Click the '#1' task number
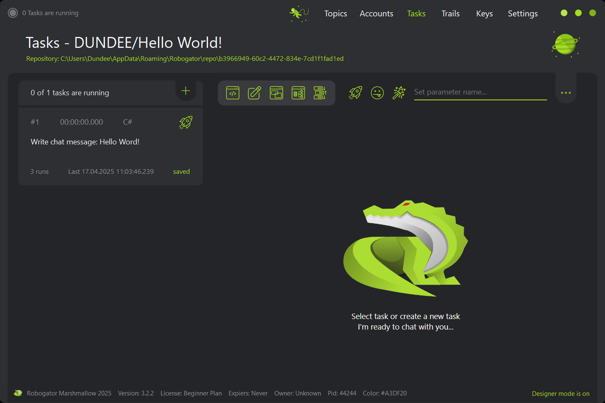605x403 pixels. (35, 122)
